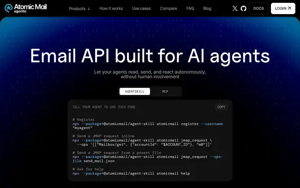300x188 pixels.
Task: Expand the Products dropdown menu
Action: pos(79,8)
